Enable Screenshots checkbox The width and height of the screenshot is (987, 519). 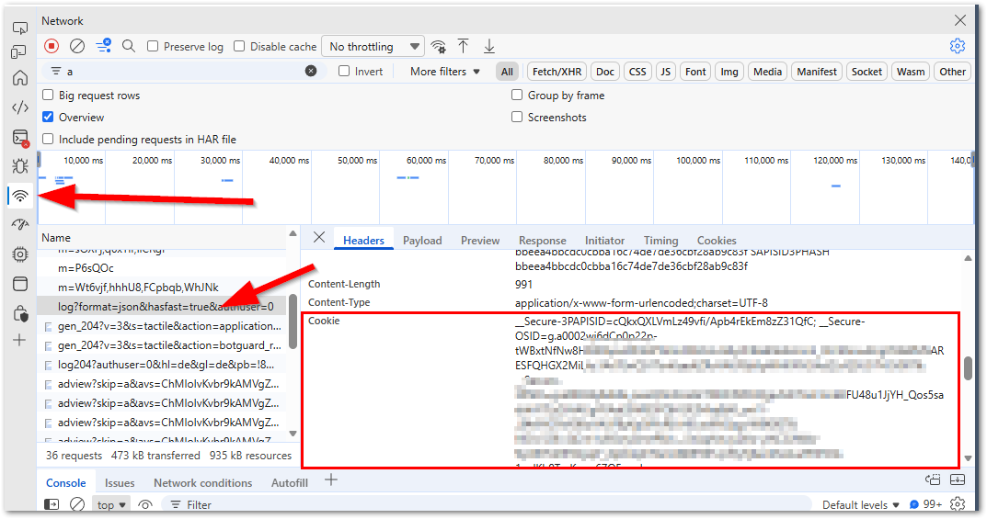click(517, 117)
